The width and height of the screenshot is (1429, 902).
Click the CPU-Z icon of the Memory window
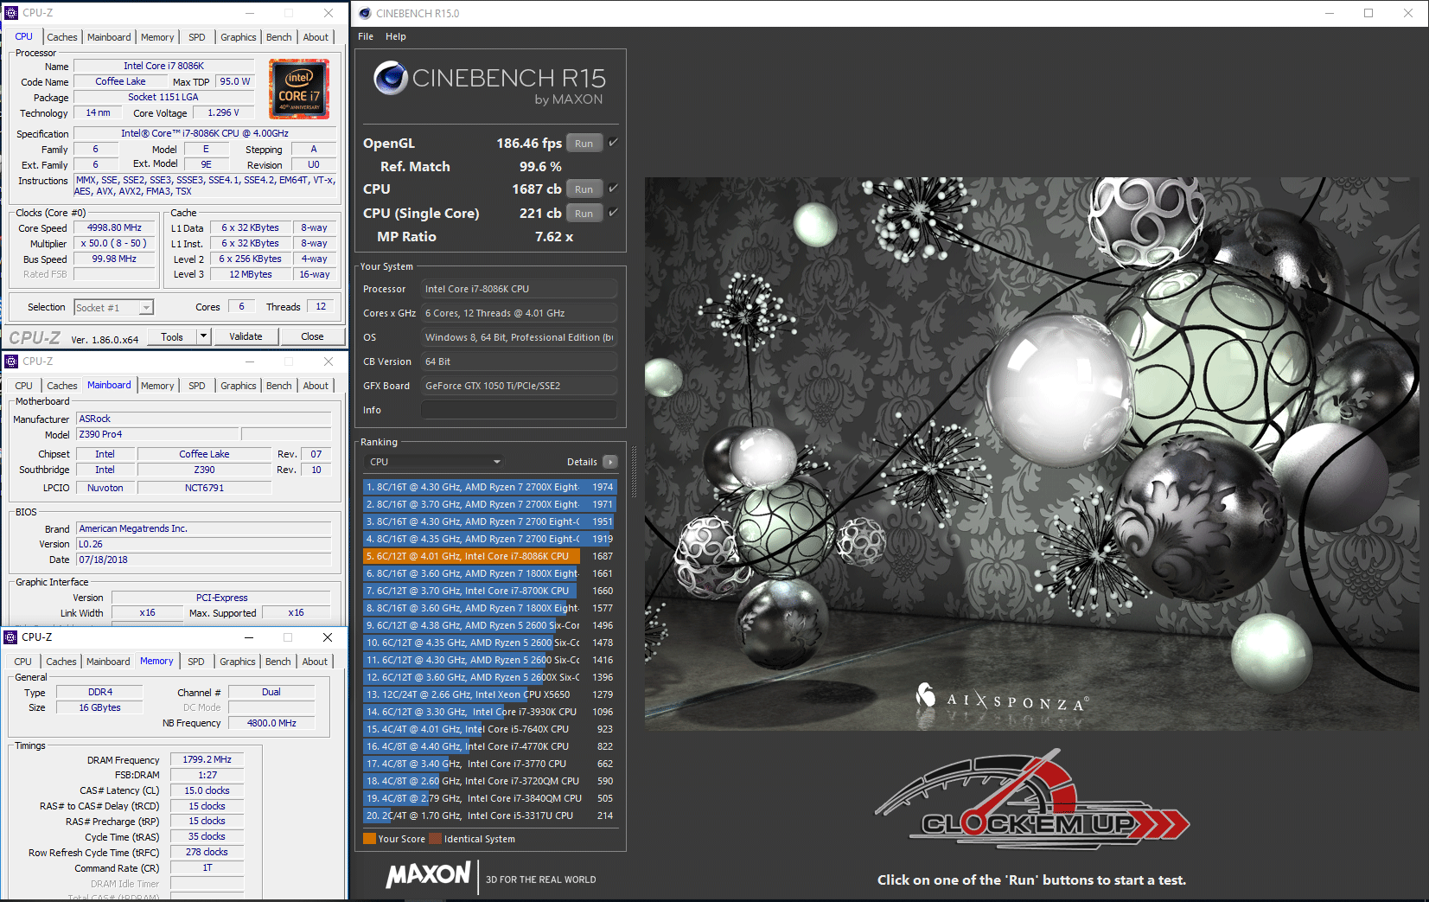pos(11,637)
